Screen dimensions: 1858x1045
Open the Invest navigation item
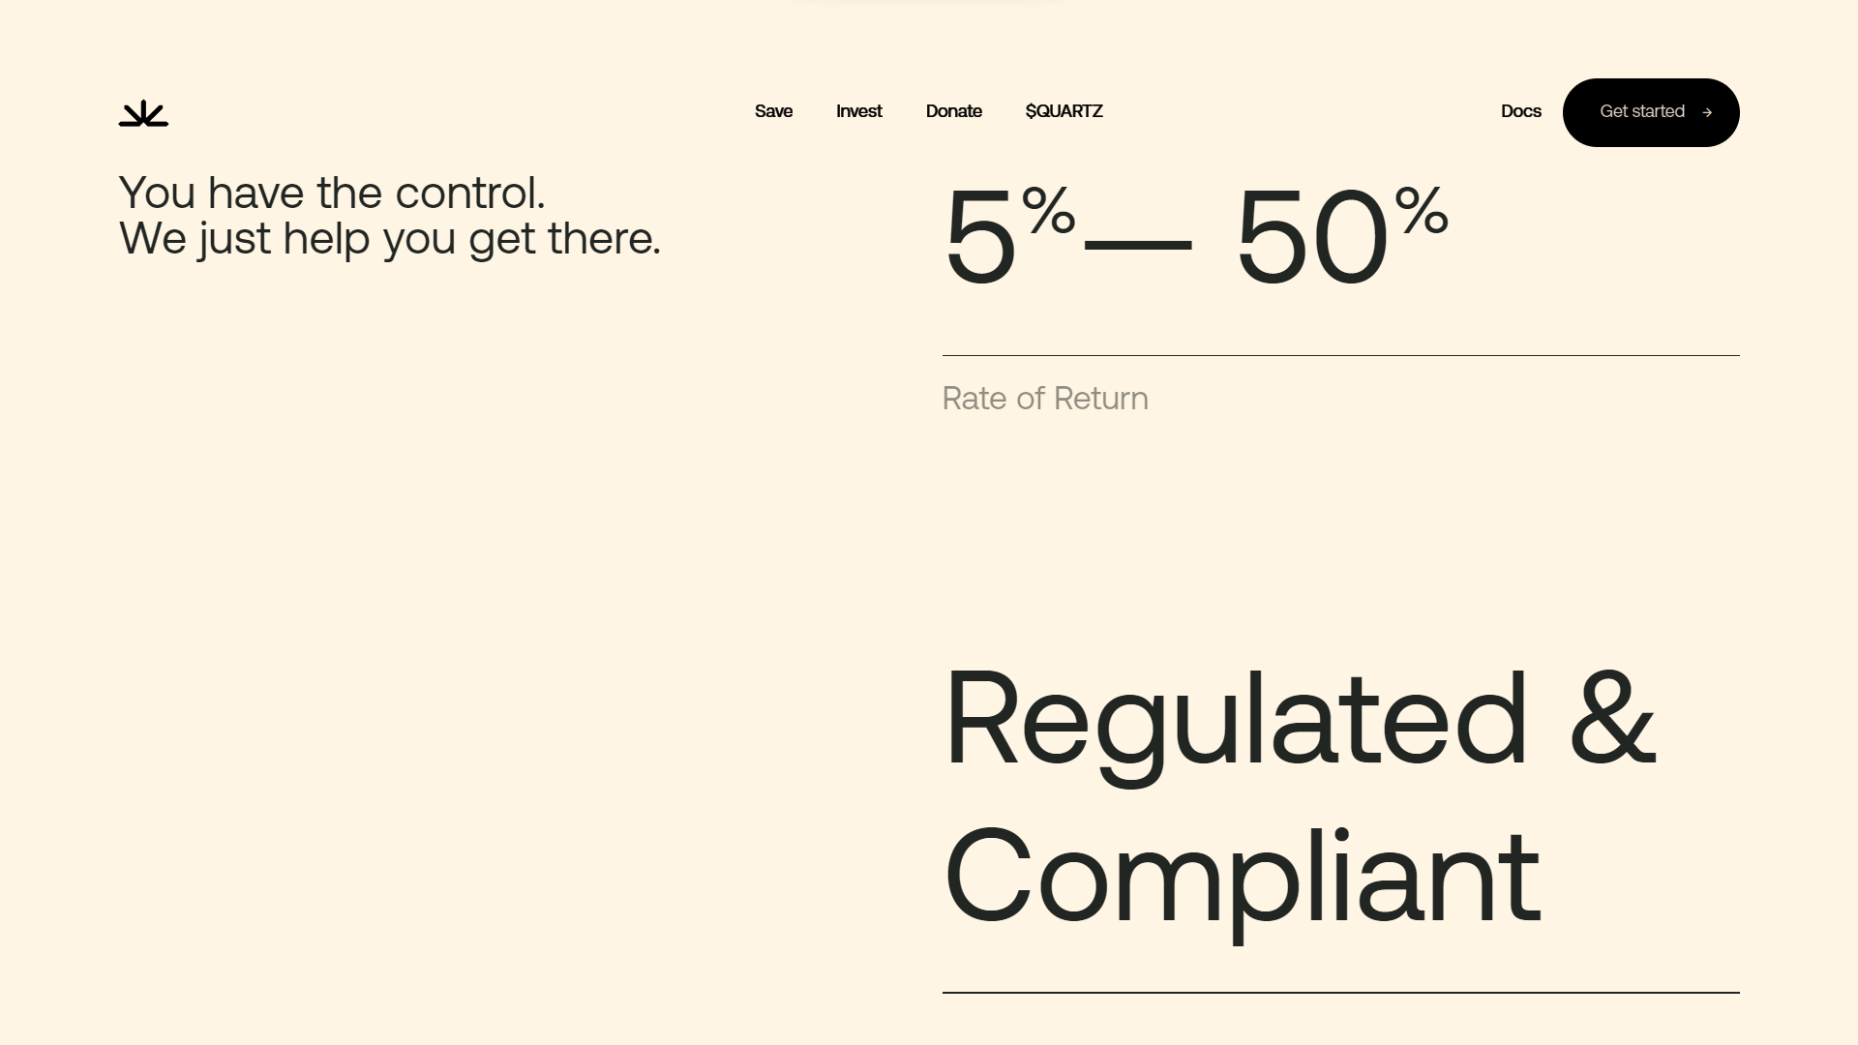coord(858,111)
